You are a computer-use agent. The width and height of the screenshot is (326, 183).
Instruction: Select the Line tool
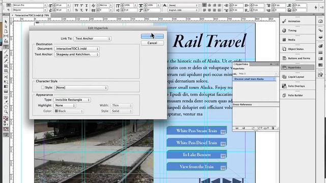(6, 52)
